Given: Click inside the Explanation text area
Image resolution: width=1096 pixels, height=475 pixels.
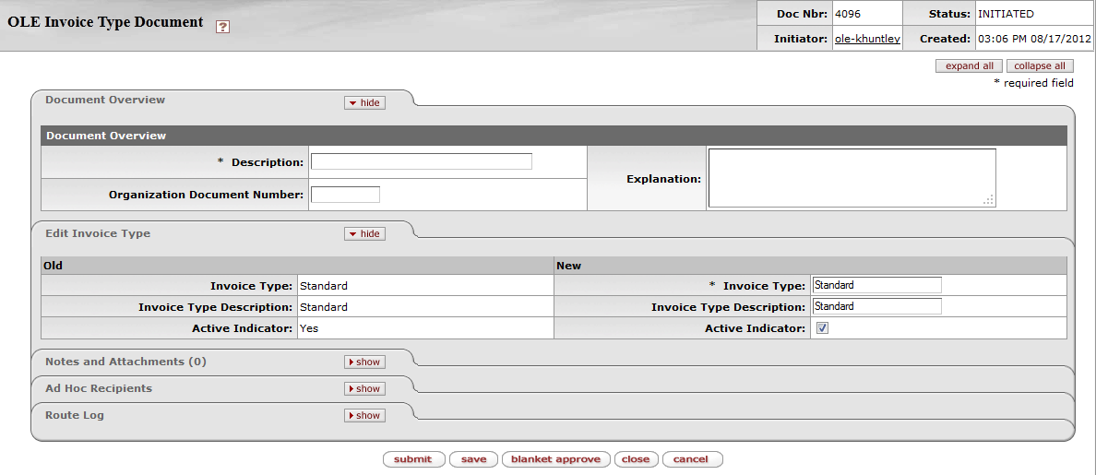Looking at the screenshot, I should 851,178.
